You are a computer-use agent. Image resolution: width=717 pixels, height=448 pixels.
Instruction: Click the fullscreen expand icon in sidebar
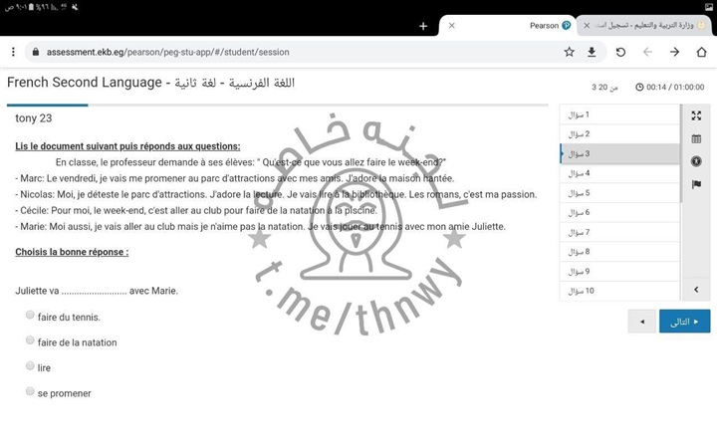click(696, 115)
